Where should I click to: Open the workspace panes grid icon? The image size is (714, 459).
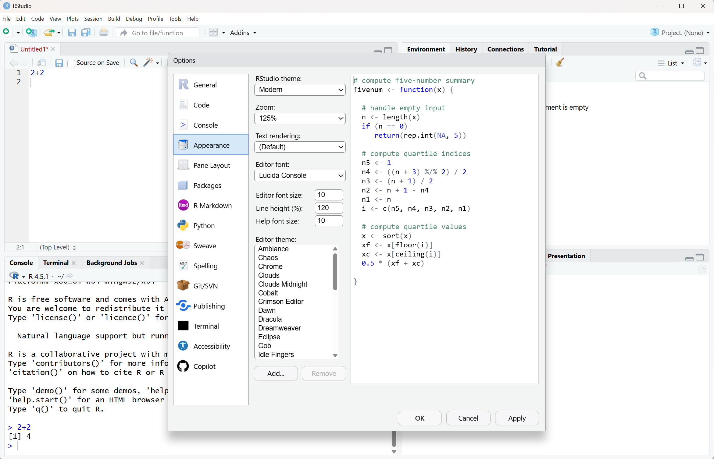(213, 32)
